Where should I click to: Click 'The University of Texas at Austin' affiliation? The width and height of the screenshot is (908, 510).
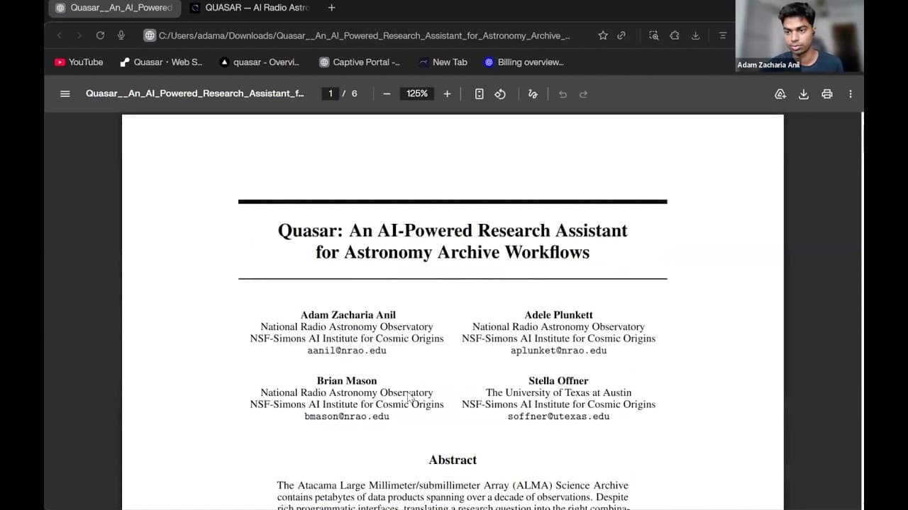pos(558,392)
